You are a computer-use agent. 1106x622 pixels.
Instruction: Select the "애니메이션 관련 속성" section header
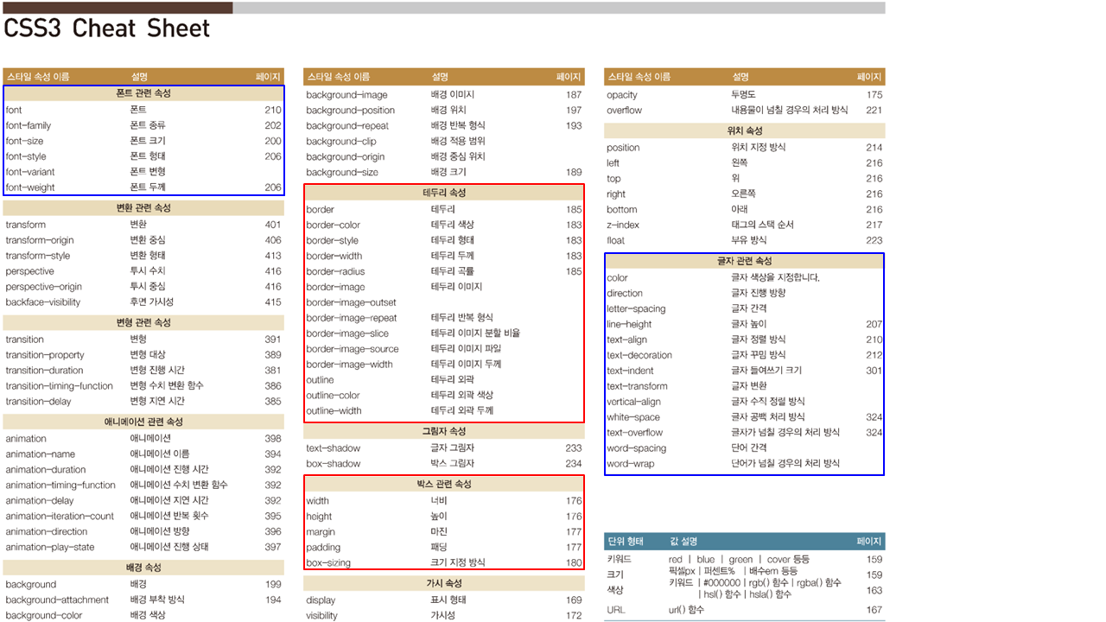click(x=143, y=422)
